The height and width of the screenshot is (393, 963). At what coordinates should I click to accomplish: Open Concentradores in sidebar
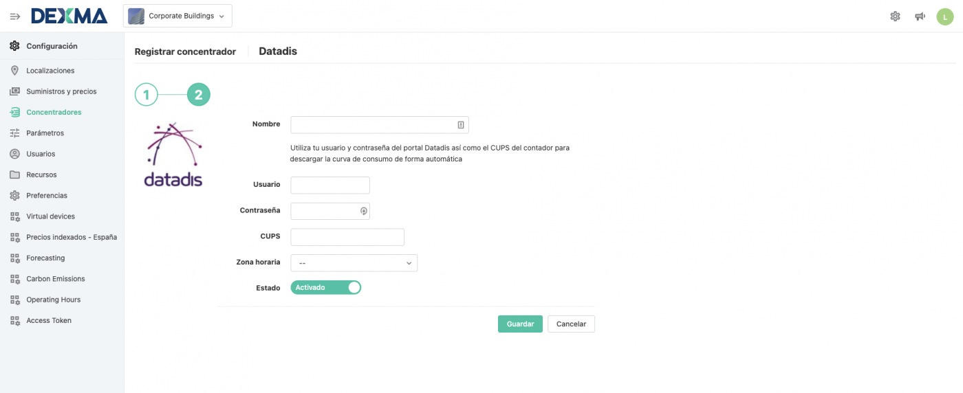pyautogui.click(x=54, y=112)
